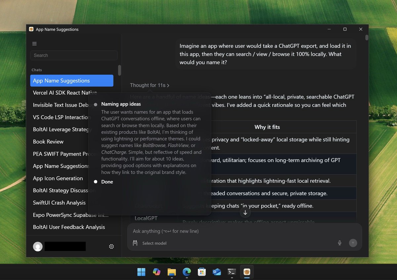Open Expo PowerSync Supabase chat
Image resolution: width=397 pixels, height=280 pixels.
pos(72,215)
